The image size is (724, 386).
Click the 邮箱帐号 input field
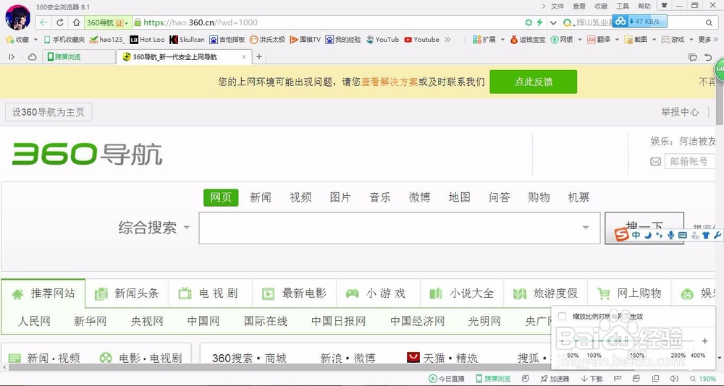coord(690,161)
